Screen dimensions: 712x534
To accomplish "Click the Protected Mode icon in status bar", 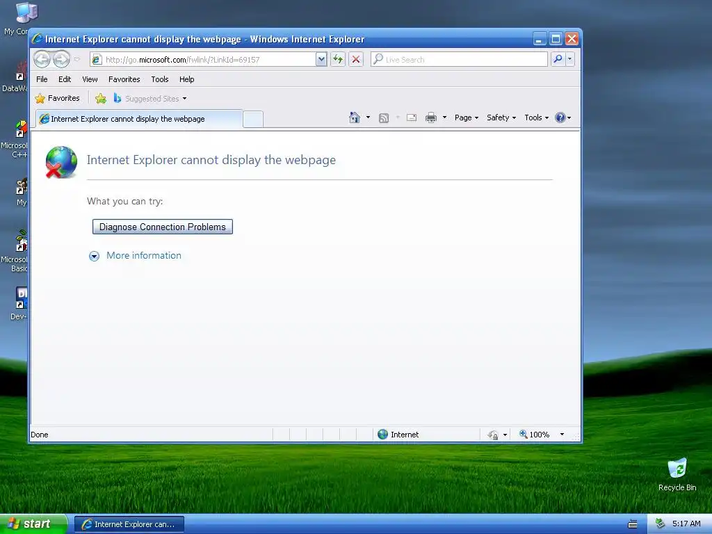I will 493,435.
